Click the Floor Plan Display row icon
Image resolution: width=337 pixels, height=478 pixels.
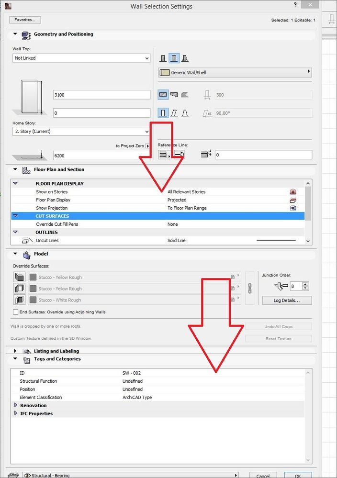pyautogui.click(x=293, y=200)
